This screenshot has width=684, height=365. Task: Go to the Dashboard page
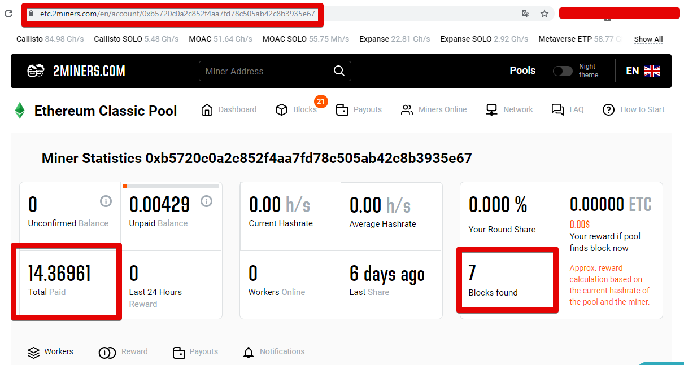[229, 109]
